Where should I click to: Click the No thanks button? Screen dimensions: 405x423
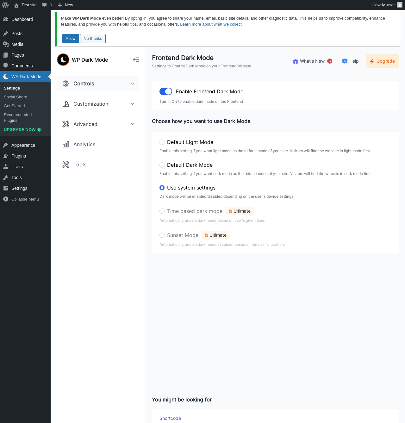[93, 39]
